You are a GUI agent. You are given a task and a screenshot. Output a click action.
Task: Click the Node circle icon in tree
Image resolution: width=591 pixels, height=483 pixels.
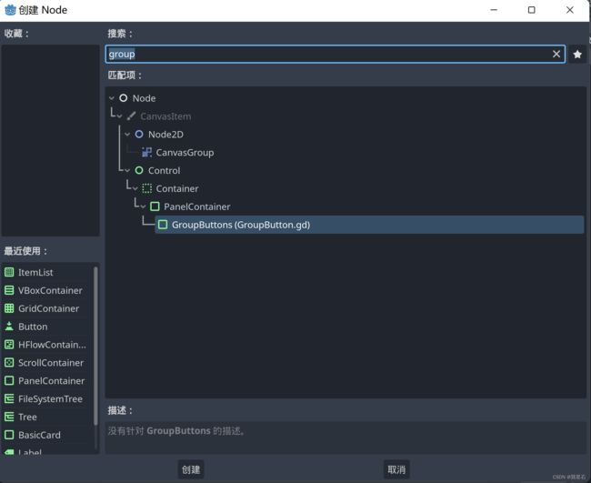[124, 98]
